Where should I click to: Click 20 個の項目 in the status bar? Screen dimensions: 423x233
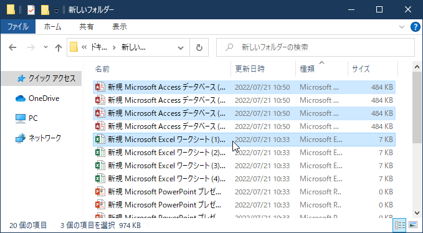(x=28, y=225)
